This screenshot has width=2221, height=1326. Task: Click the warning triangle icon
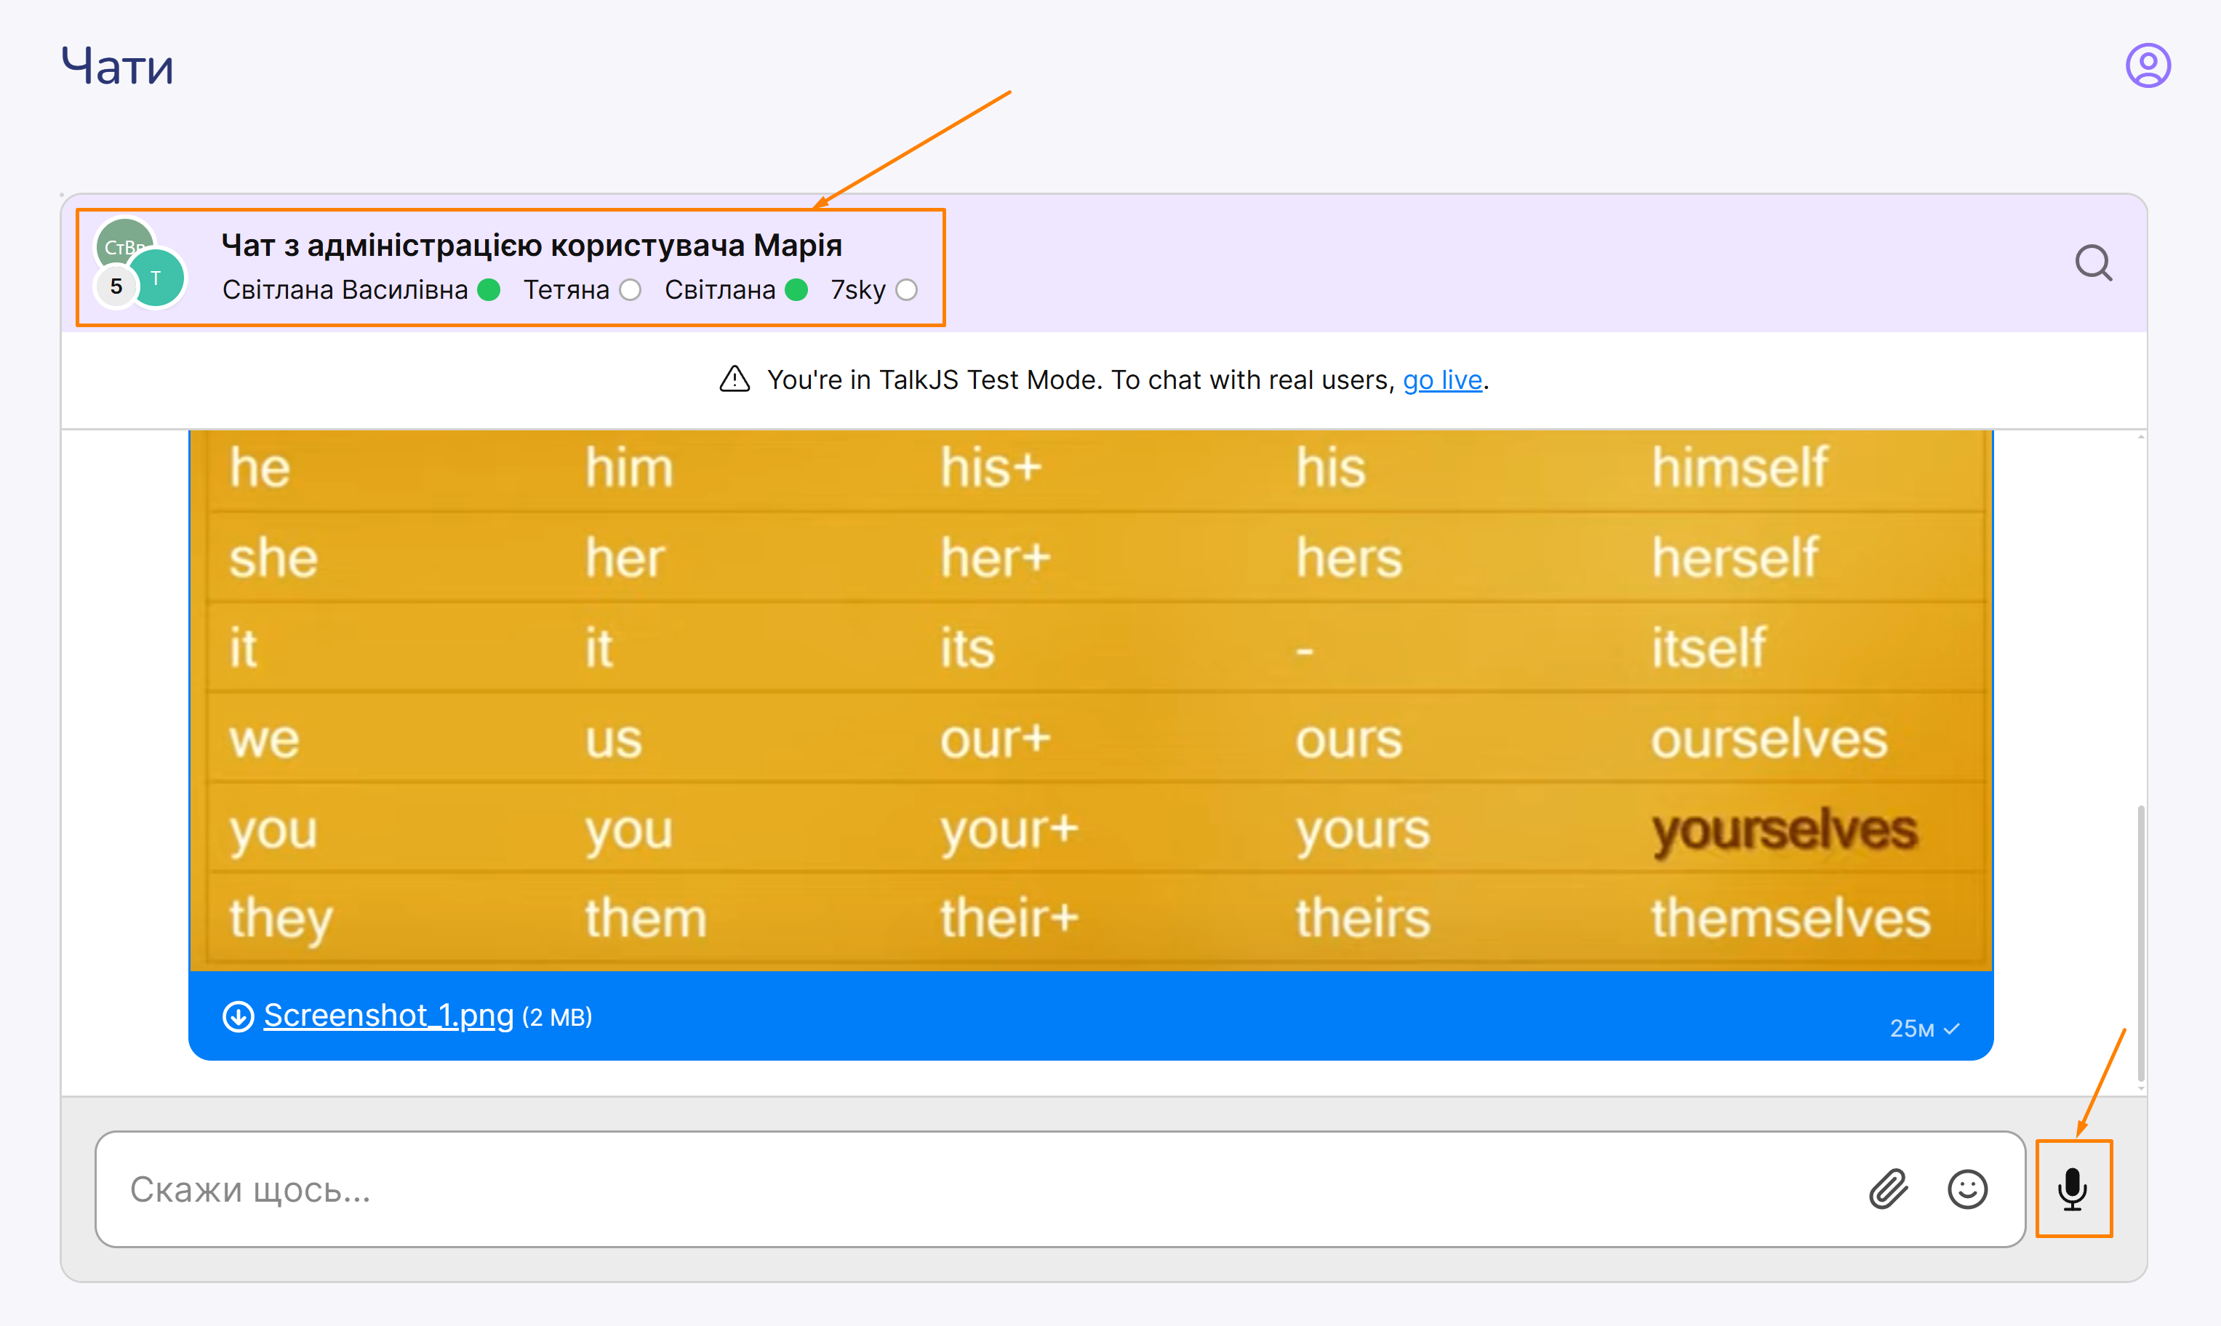735,379
